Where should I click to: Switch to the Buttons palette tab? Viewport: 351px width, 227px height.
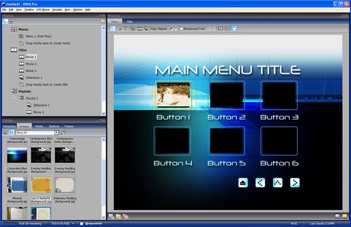click(54, 126)
